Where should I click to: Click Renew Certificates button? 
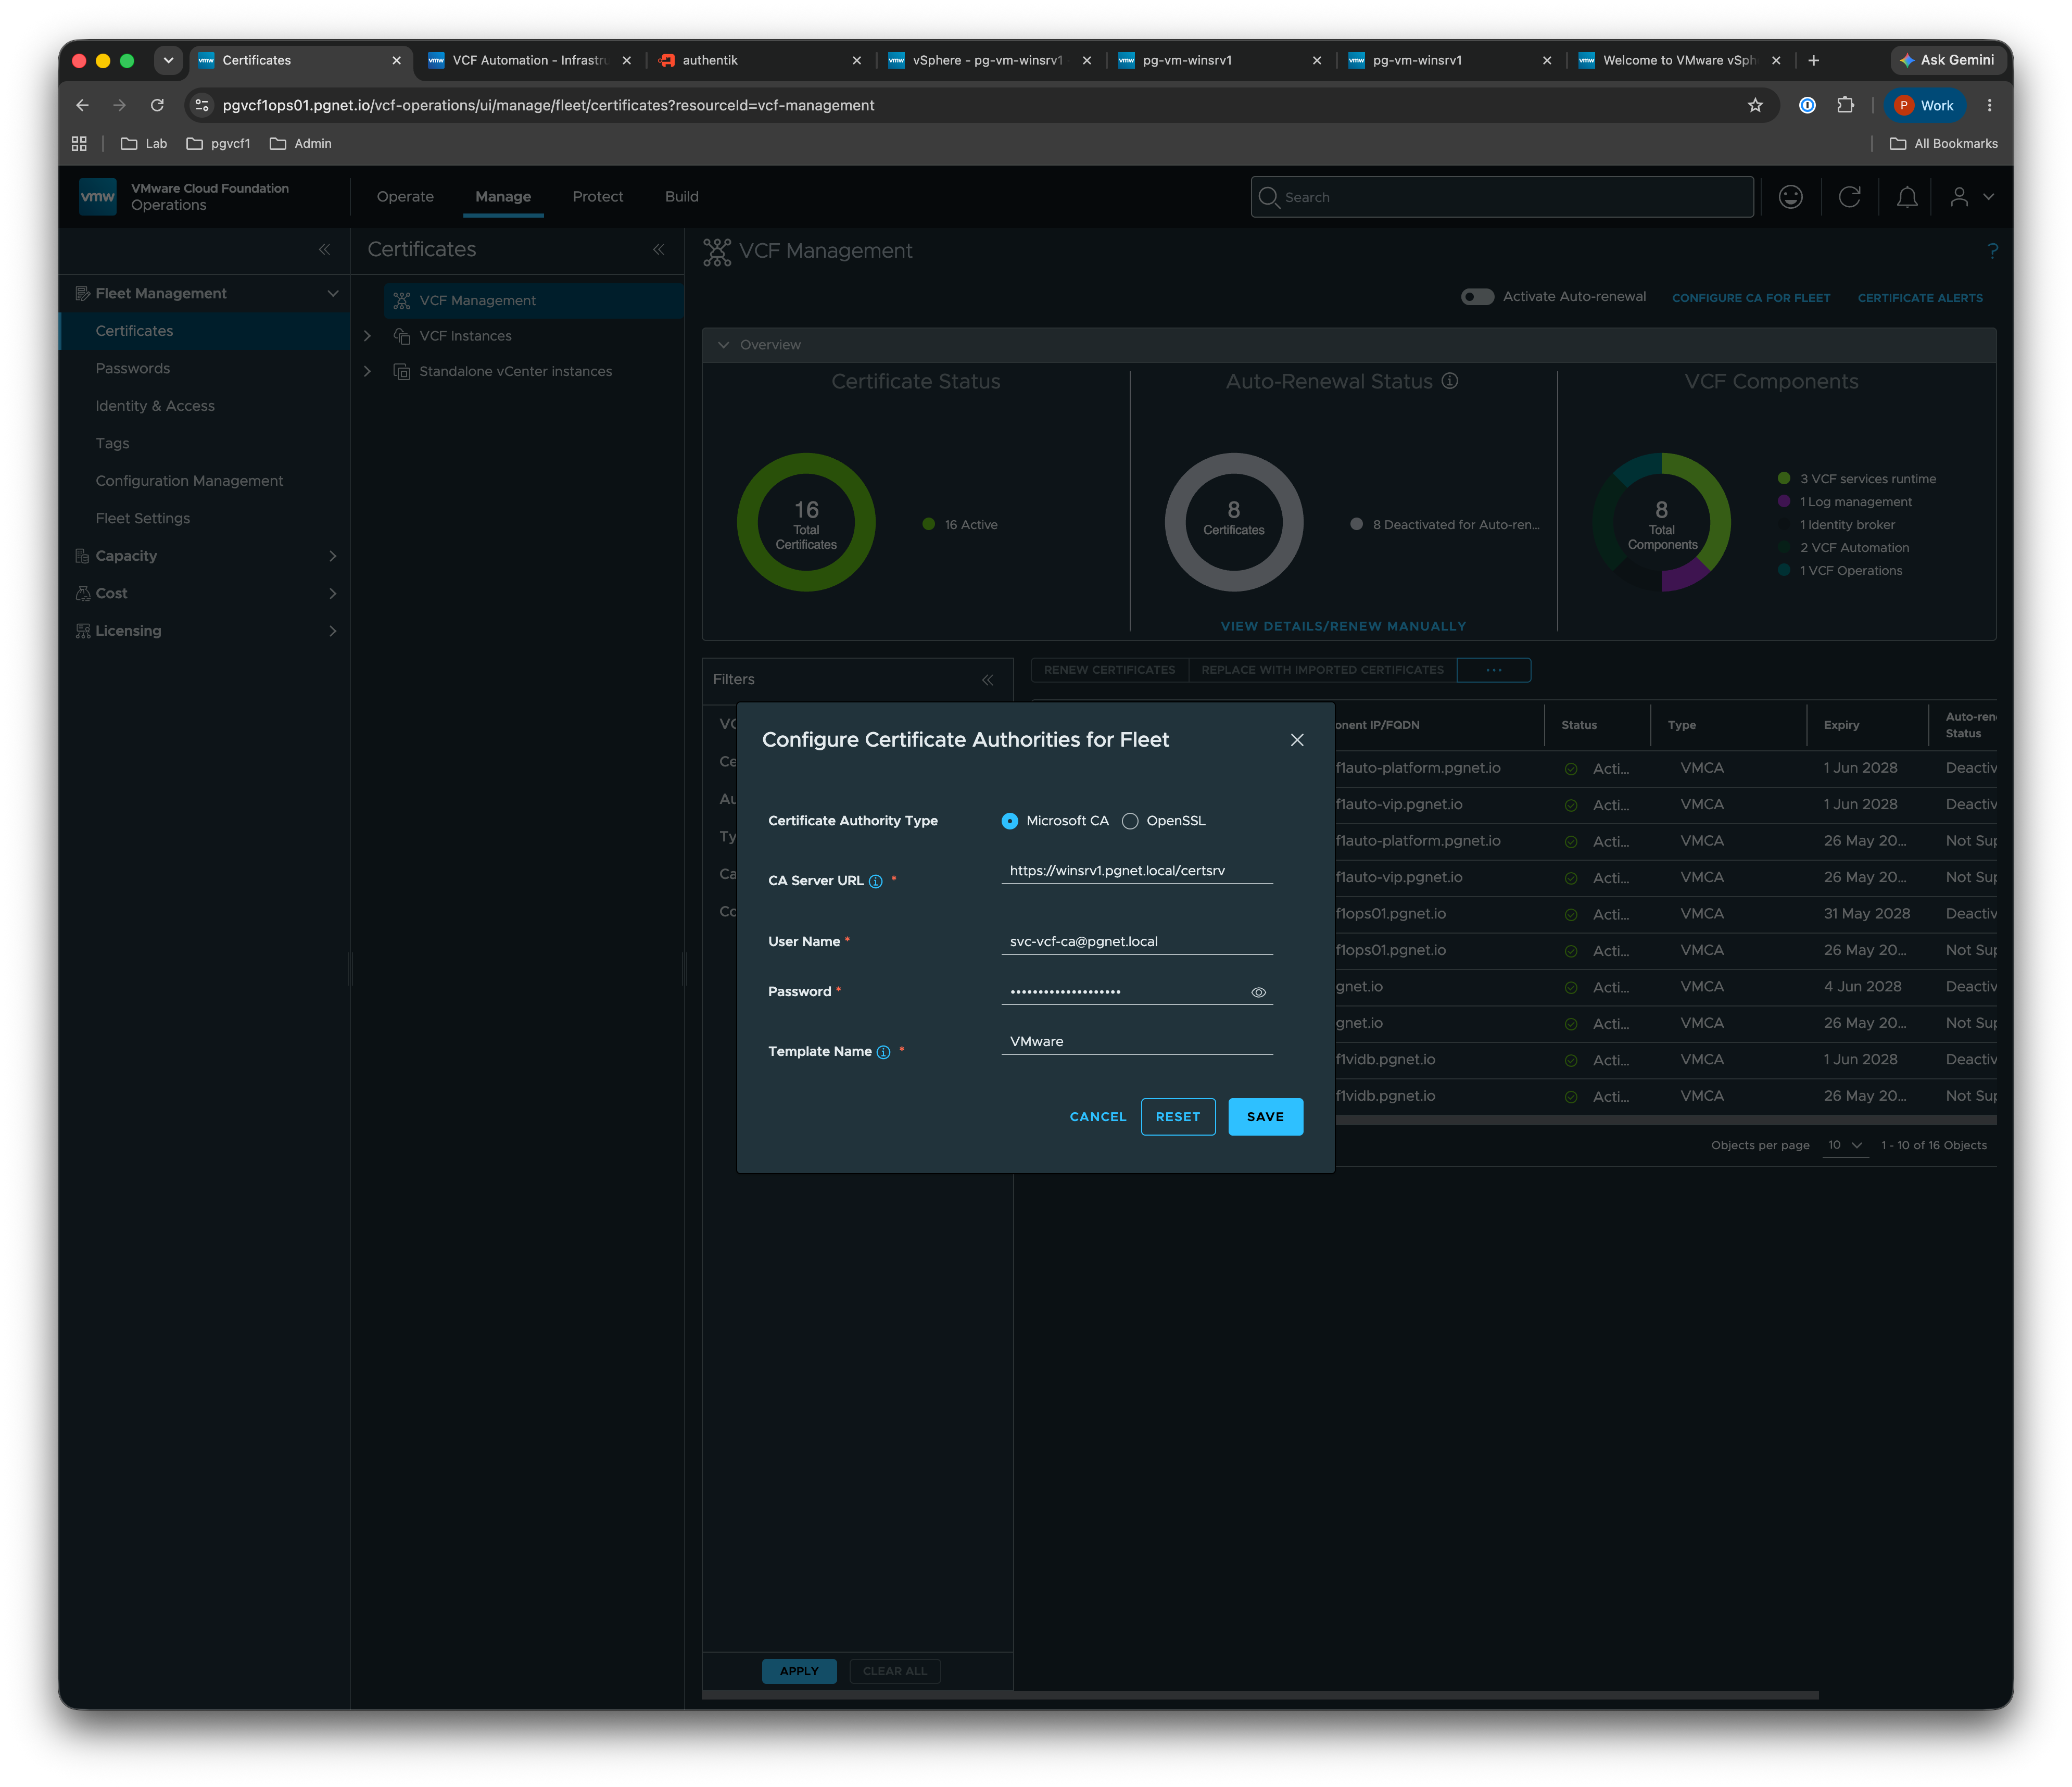click(1109, 670)
